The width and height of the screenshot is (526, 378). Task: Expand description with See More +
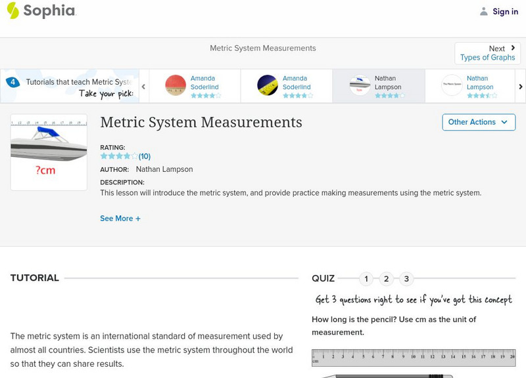[120, 219]
